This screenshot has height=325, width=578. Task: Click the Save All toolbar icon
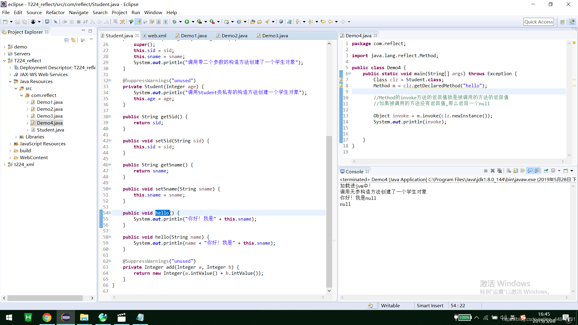(25, 22)
